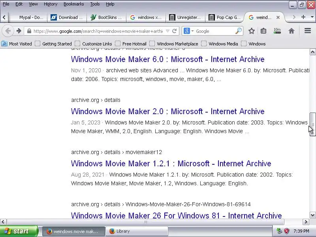Open the hamburger menu

click(308, 31)
